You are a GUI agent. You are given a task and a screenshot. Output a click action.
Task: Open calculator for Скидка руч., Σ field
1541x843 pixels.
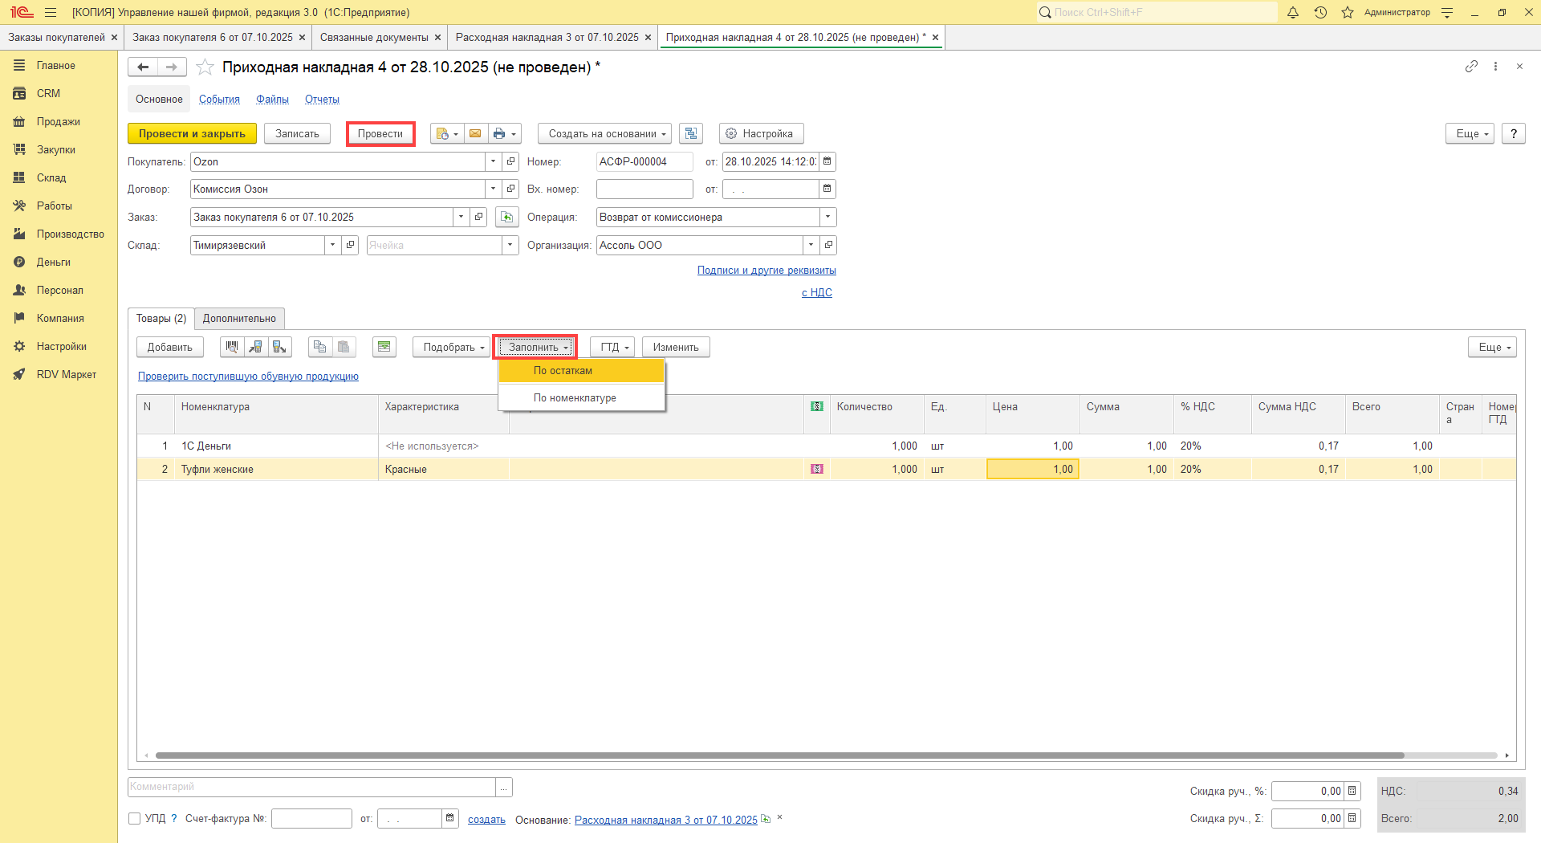pyautogui.click(x=1352, y=818)
